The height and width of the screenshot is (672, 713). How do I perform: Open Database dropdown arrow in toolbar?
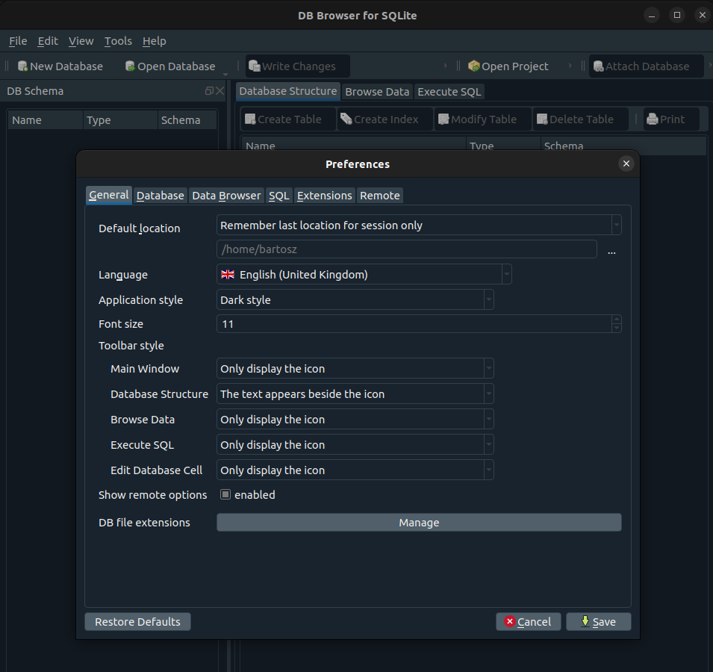[225, 74]
